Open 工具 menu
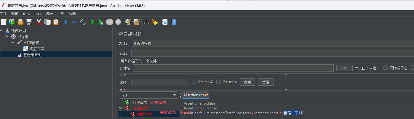 [60, 14]
